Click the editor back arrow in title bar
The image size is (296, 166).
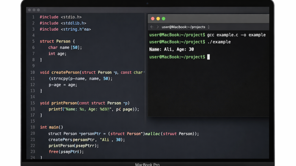point(45,10)
